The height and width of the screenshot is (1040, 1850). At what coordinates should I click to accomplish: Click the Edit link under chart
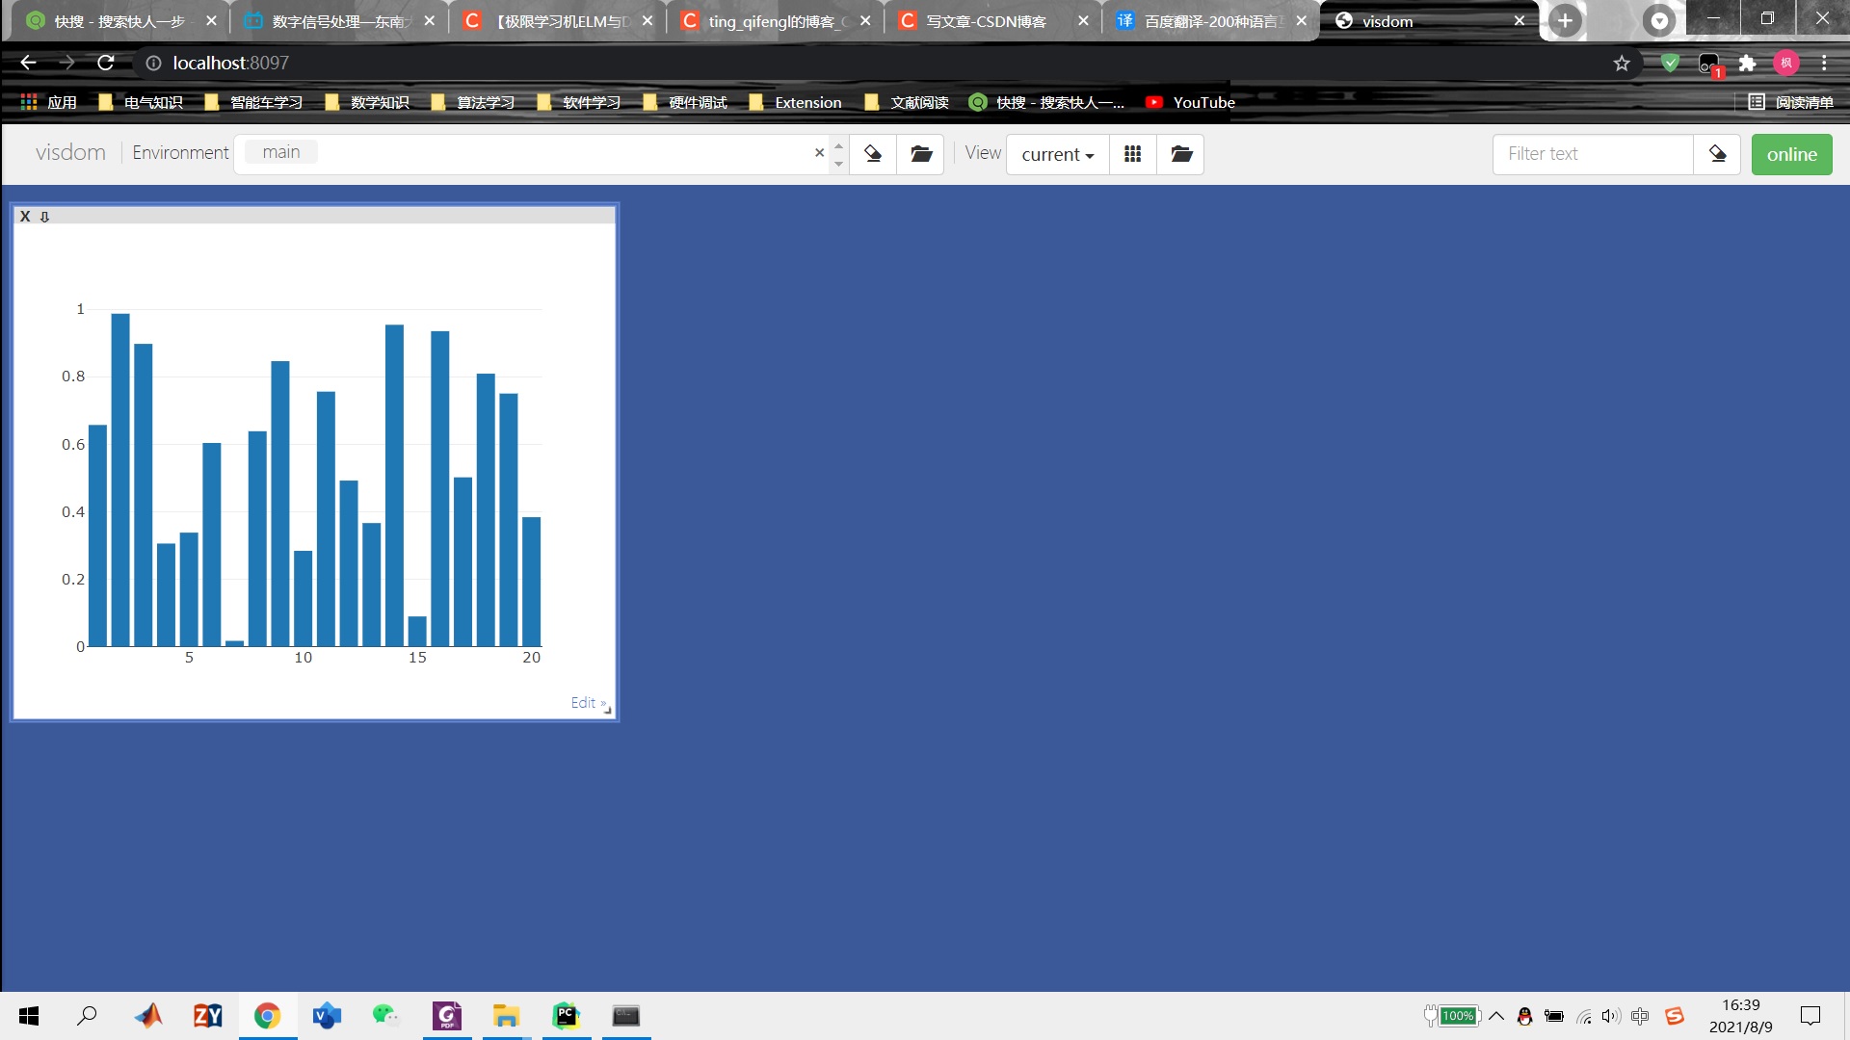click(x=583, y=703)
